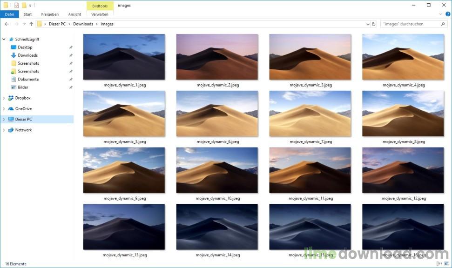This screenshot has width=452, height=268.
Task: Click Downloads in the address breadcrumb
Action: coord(83,24)
